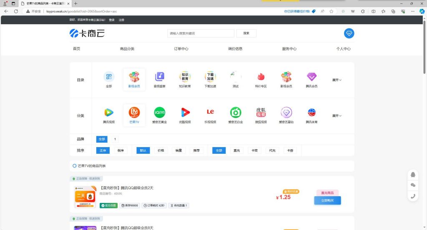Viewport: 427px width, 230px height.
Task: Open the 腾讯会员 purple diamond icon
Action: tap(311, 77)
